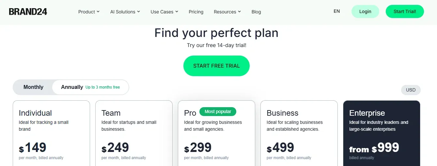437x166 pixels.
Task: Select the Individual plan card
Action: click(51, 134)
